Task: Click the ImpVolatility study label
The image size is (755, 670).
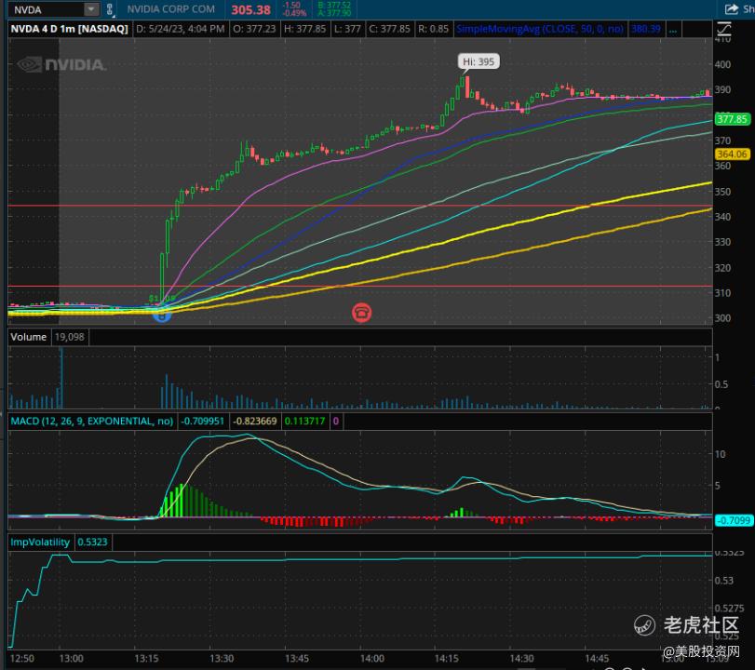Action: point(40,543)
